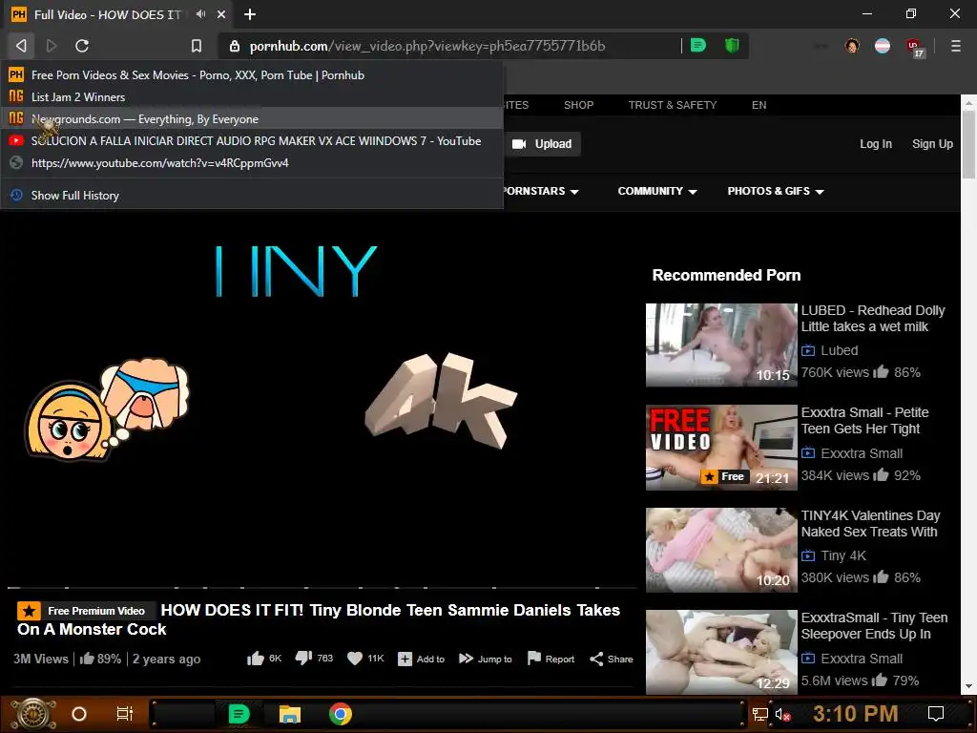
Task: Click the network tray icon
Action: (759, 714)
